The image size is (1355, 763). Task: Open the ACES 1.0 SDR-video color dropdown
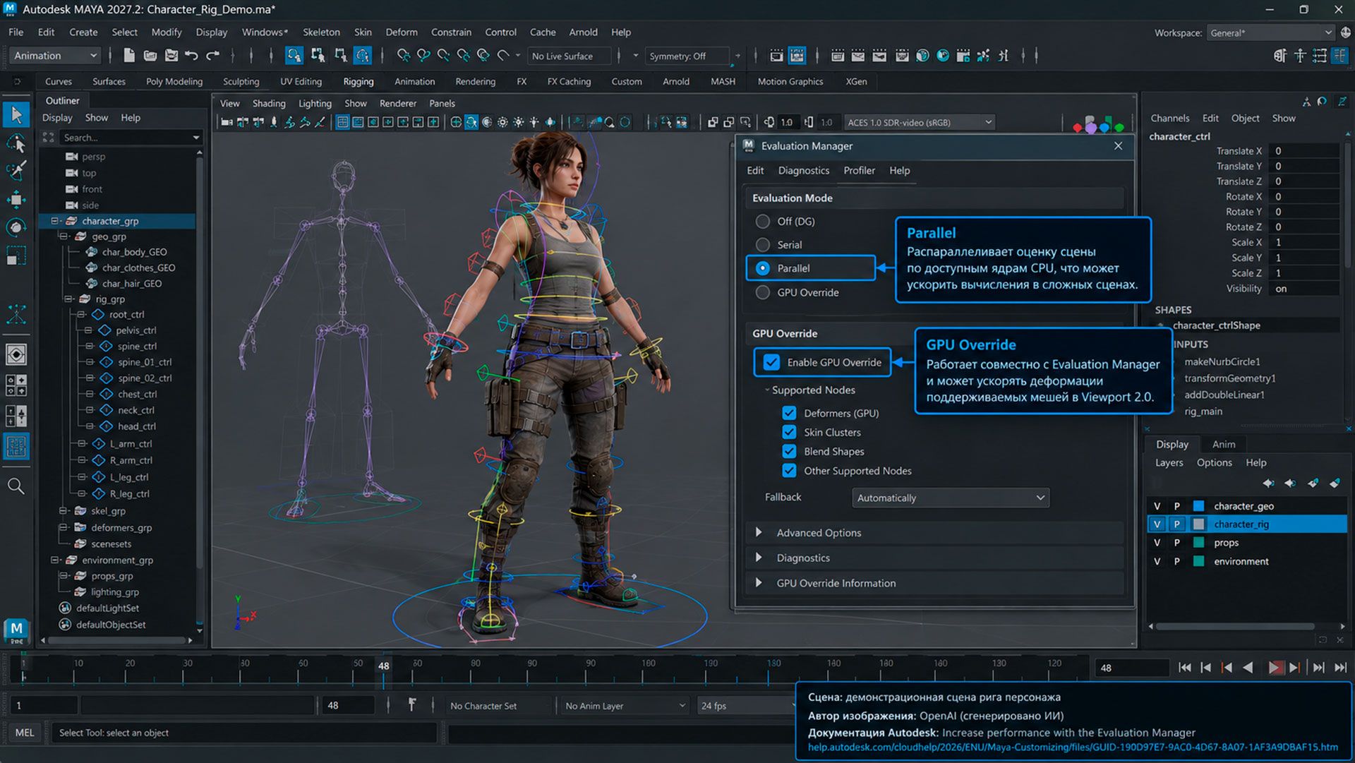(920, 122)
